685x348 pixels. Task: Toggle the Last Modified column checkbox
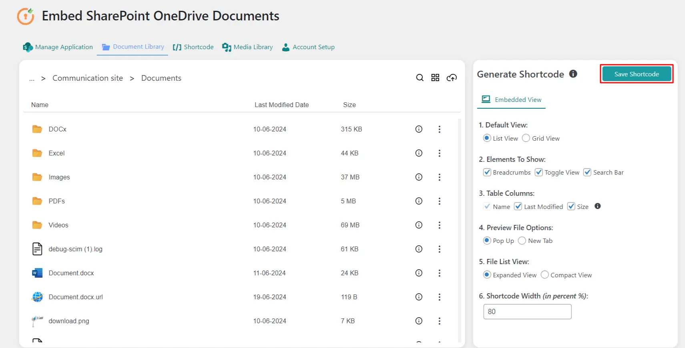coord(518,206)
